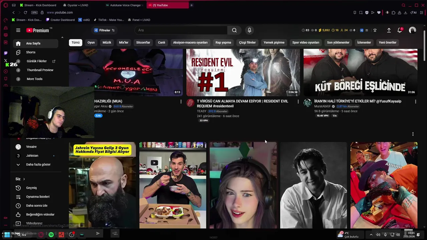Screen dimensions: 427x240
Task: Switch to Stream - Kick Dashboard tab
Action: click(38, 5)
